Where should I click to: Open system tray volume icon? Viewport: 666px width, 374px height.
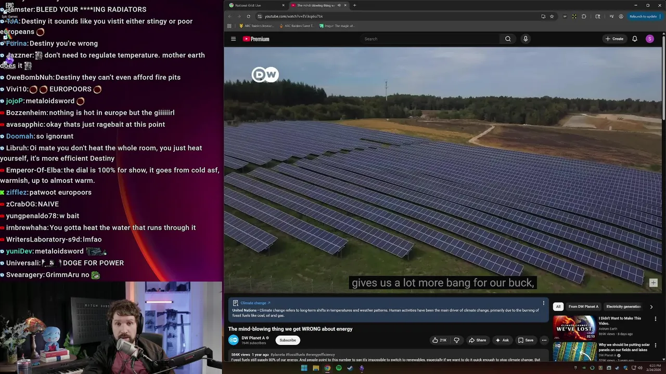pyautogui.click(x=640, y=368)
